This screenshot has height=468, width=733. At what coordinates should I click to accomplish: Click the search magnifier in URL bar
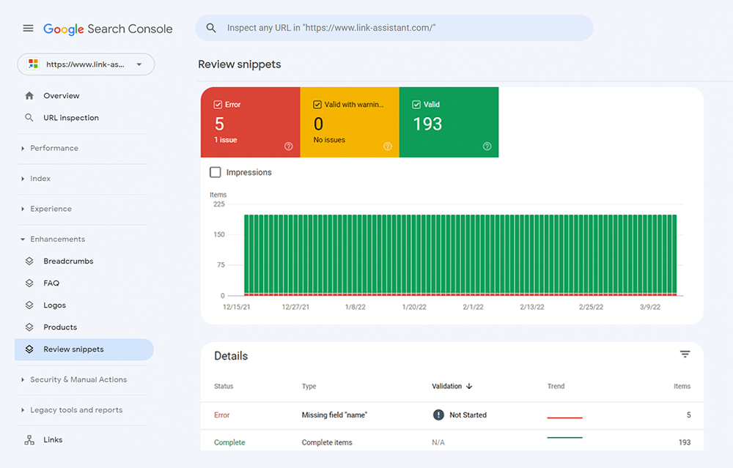[211, 28]
